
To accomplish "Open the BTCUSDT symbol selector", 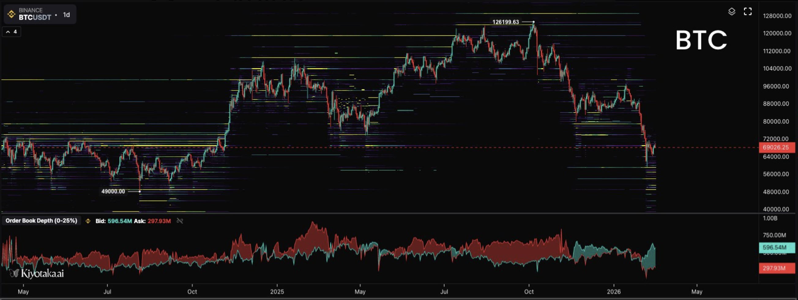I will [35, 17].
